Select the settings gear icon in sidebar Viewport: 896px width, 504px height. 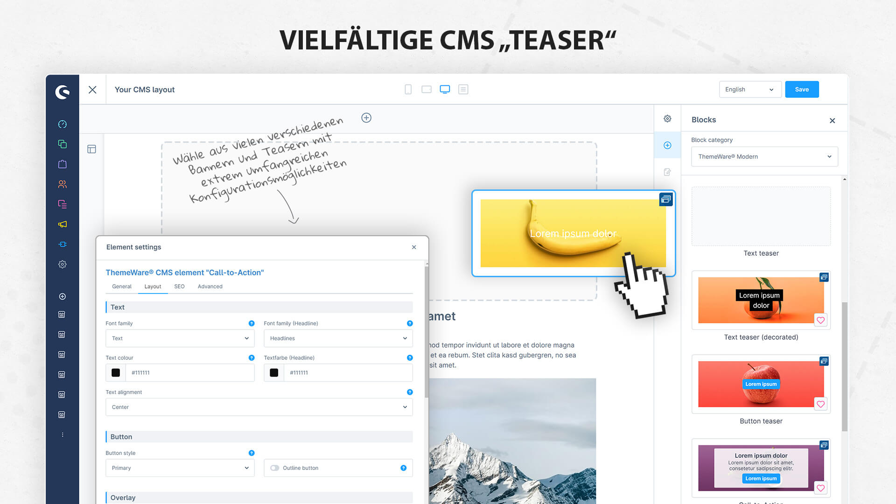pyautogui.click(x=61, y=265)
